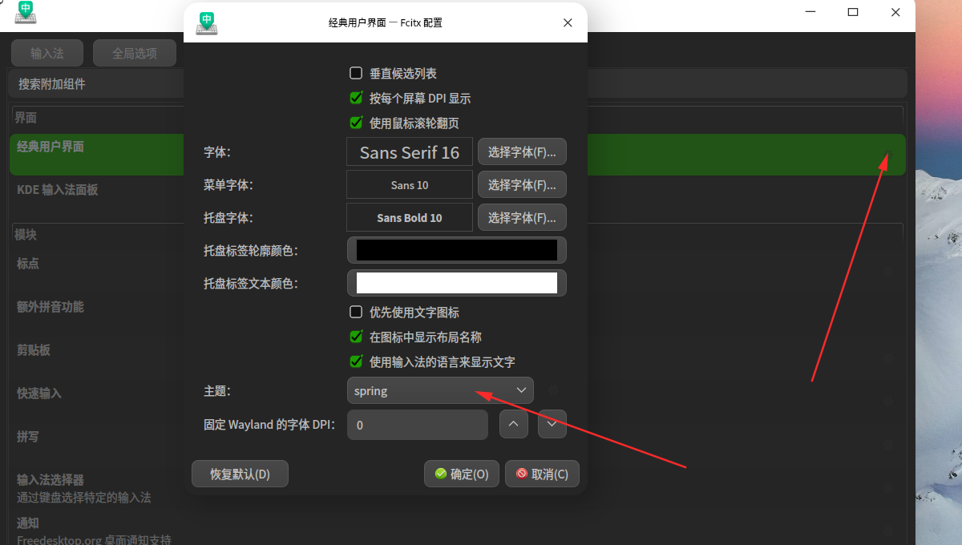The width and height of the screenshot is (962, 545).
Task: Minimize the background Fcitx configuration window
Action: pyautogui.click(x=810, y=12)
